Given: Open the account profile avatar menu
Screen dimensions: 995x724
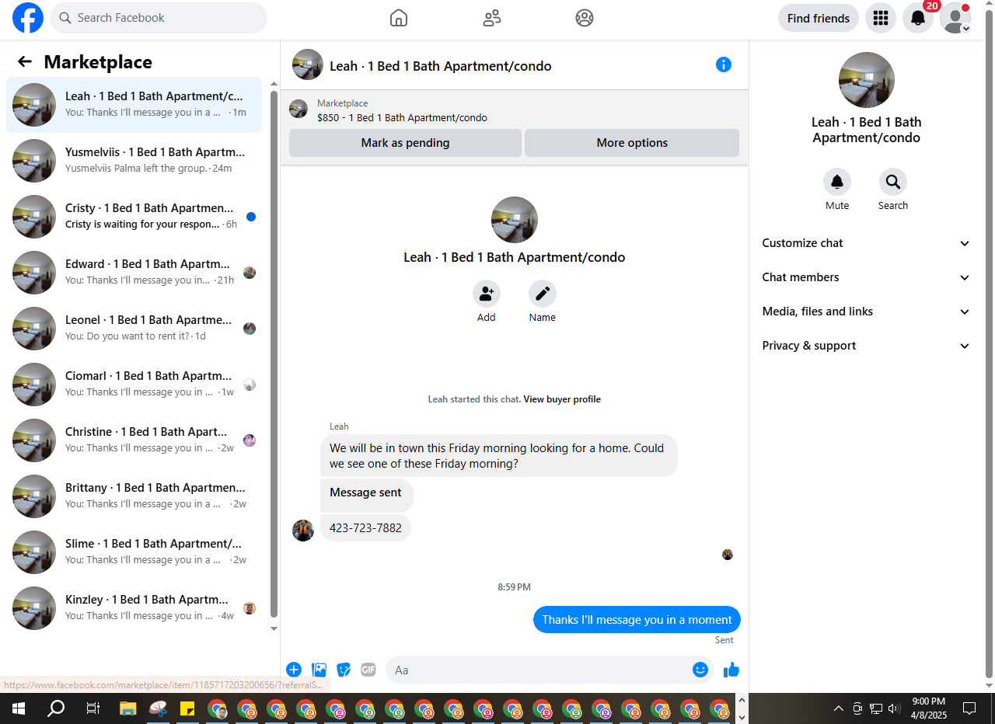Looking at the screenshot, I should (955, 18).
